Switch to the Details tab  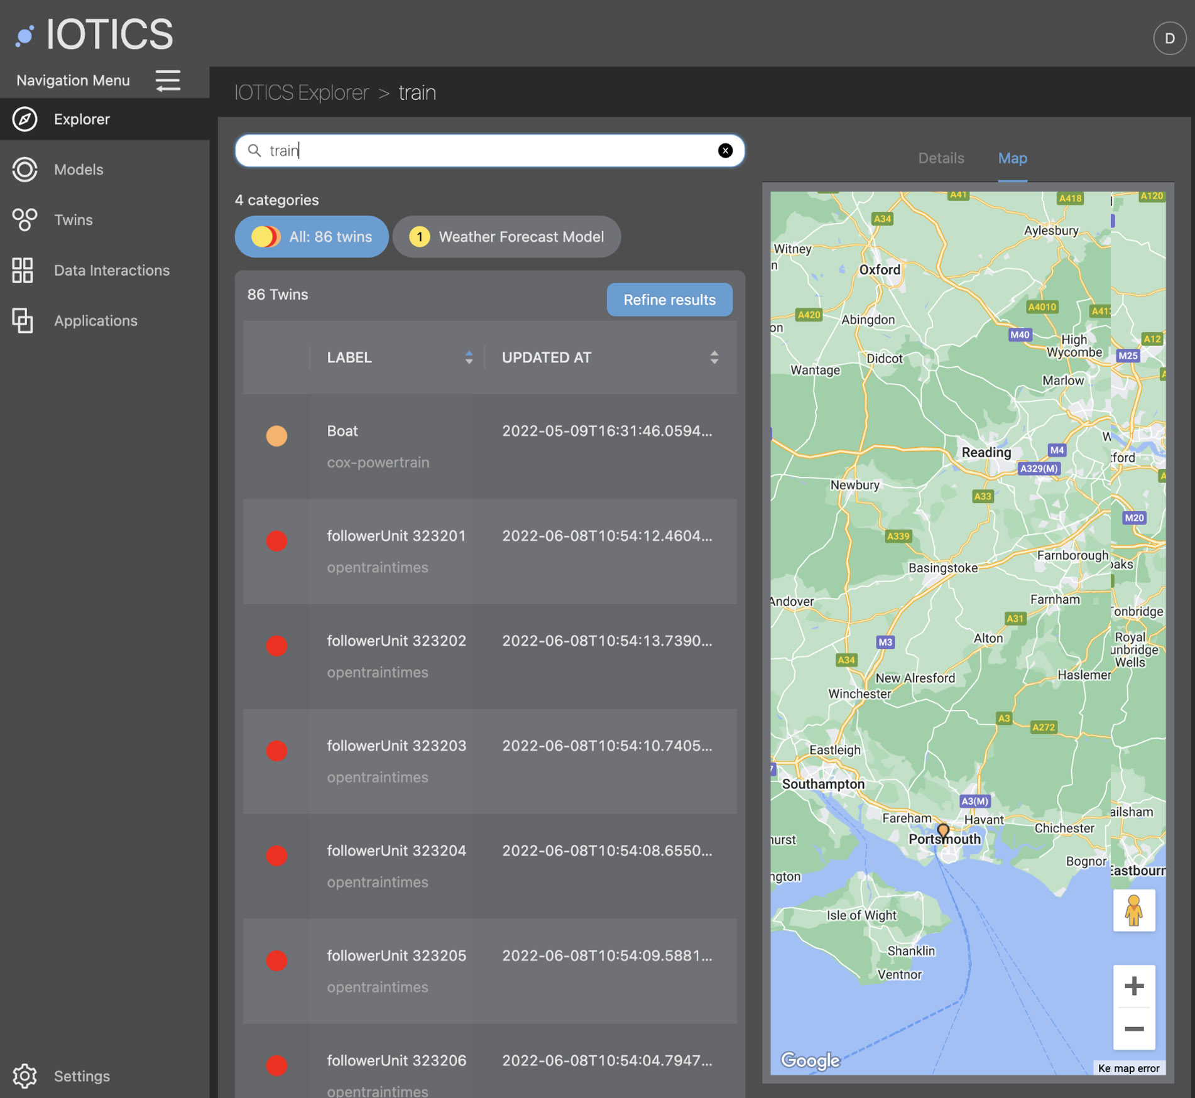pyautogui.click(x=941, y=158)
